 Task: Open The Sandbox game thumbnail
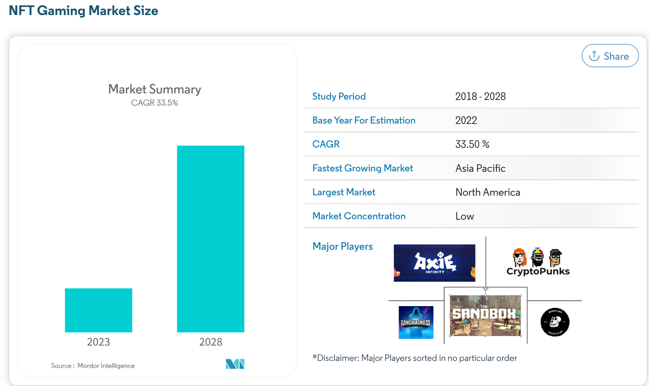pos(485,315)
